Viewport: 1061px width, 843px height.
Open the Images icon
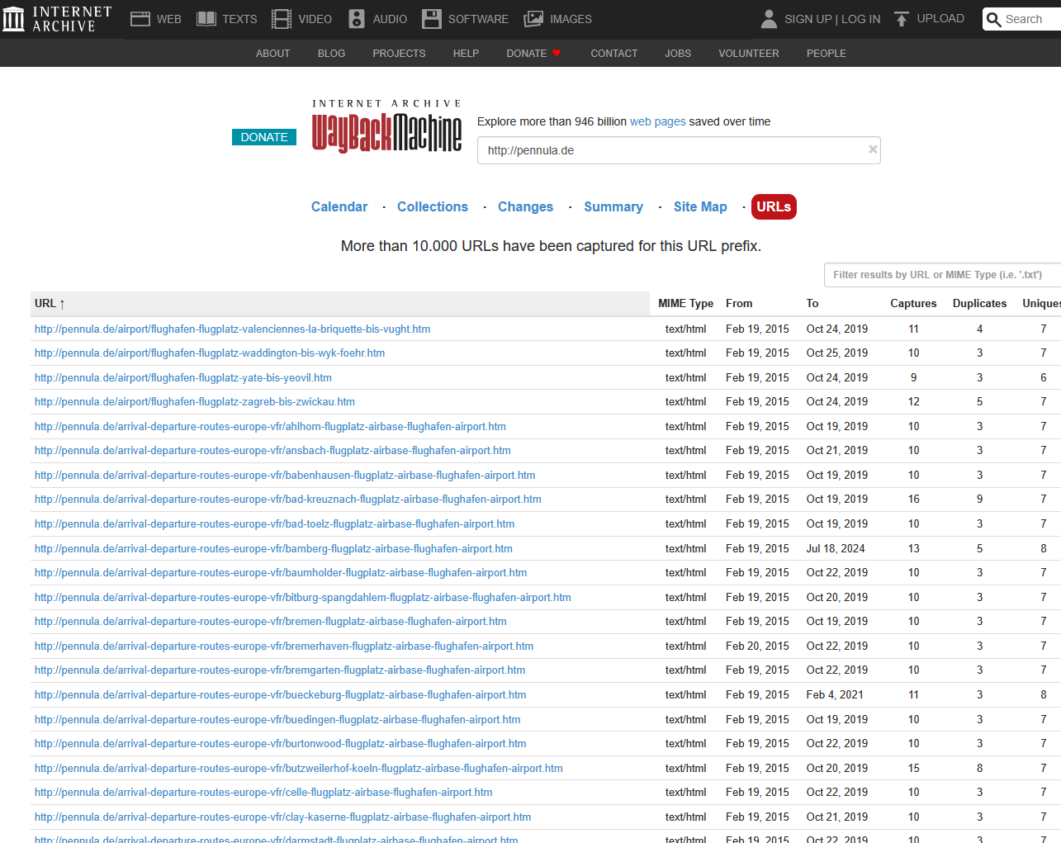click(x=533, y=19)
